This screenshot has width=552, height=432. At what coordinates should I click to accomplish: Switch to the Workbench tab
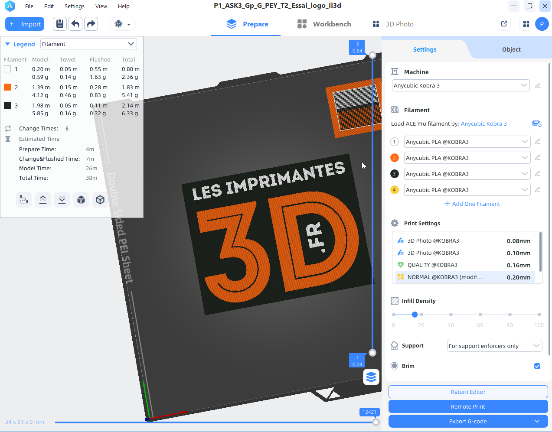coord(324,24)
